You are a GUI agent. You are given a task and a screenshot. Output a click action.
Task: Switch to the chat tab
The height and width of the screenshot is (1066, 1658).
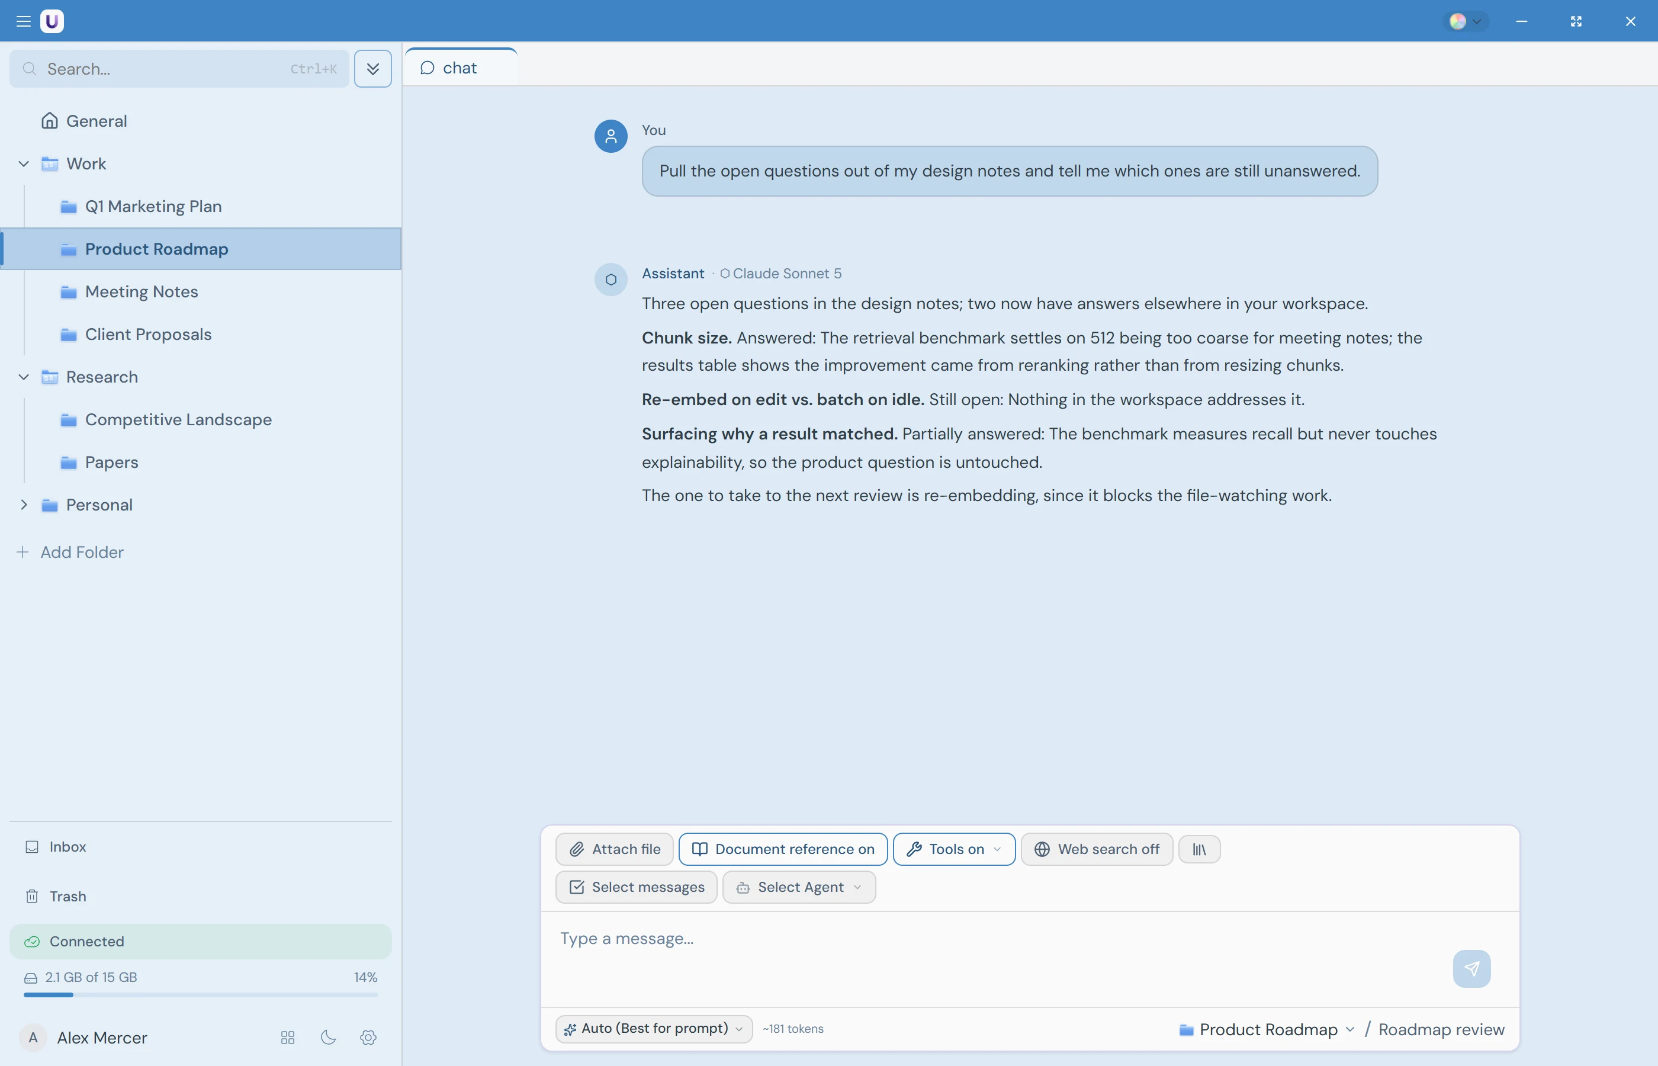point(461,68)
